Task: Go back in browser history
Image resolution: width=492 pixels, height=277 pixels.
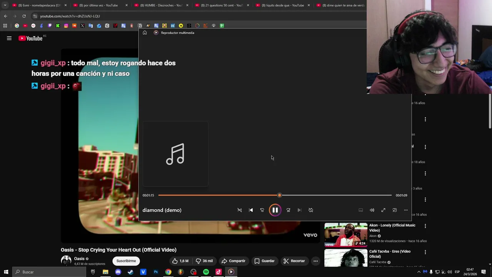Action: point(5,16)
